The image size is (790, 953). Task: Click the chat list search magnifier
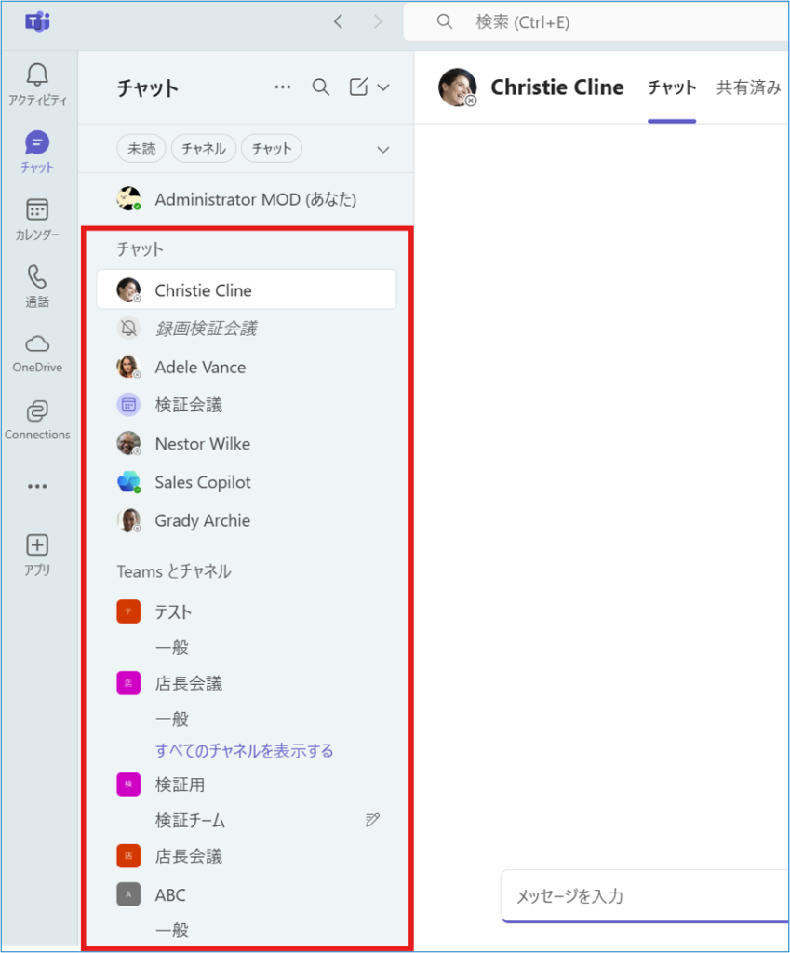click(x=321, y=87)
